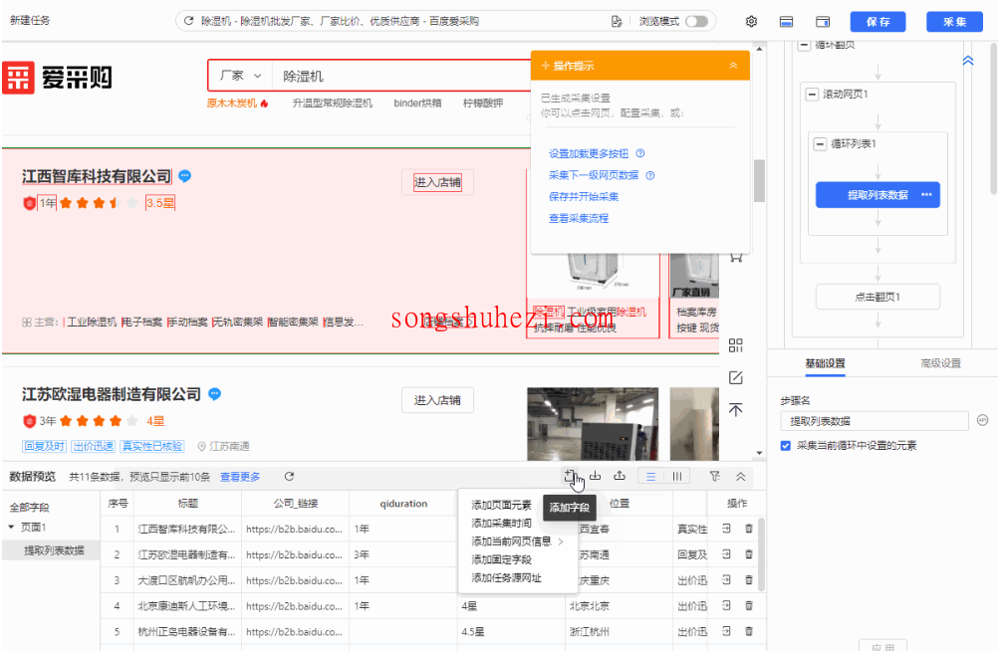This screenshot has height=651, width=1002.
Task: Expand 添加当前网页信息 submenu
Action: click(x=518, y=542)
